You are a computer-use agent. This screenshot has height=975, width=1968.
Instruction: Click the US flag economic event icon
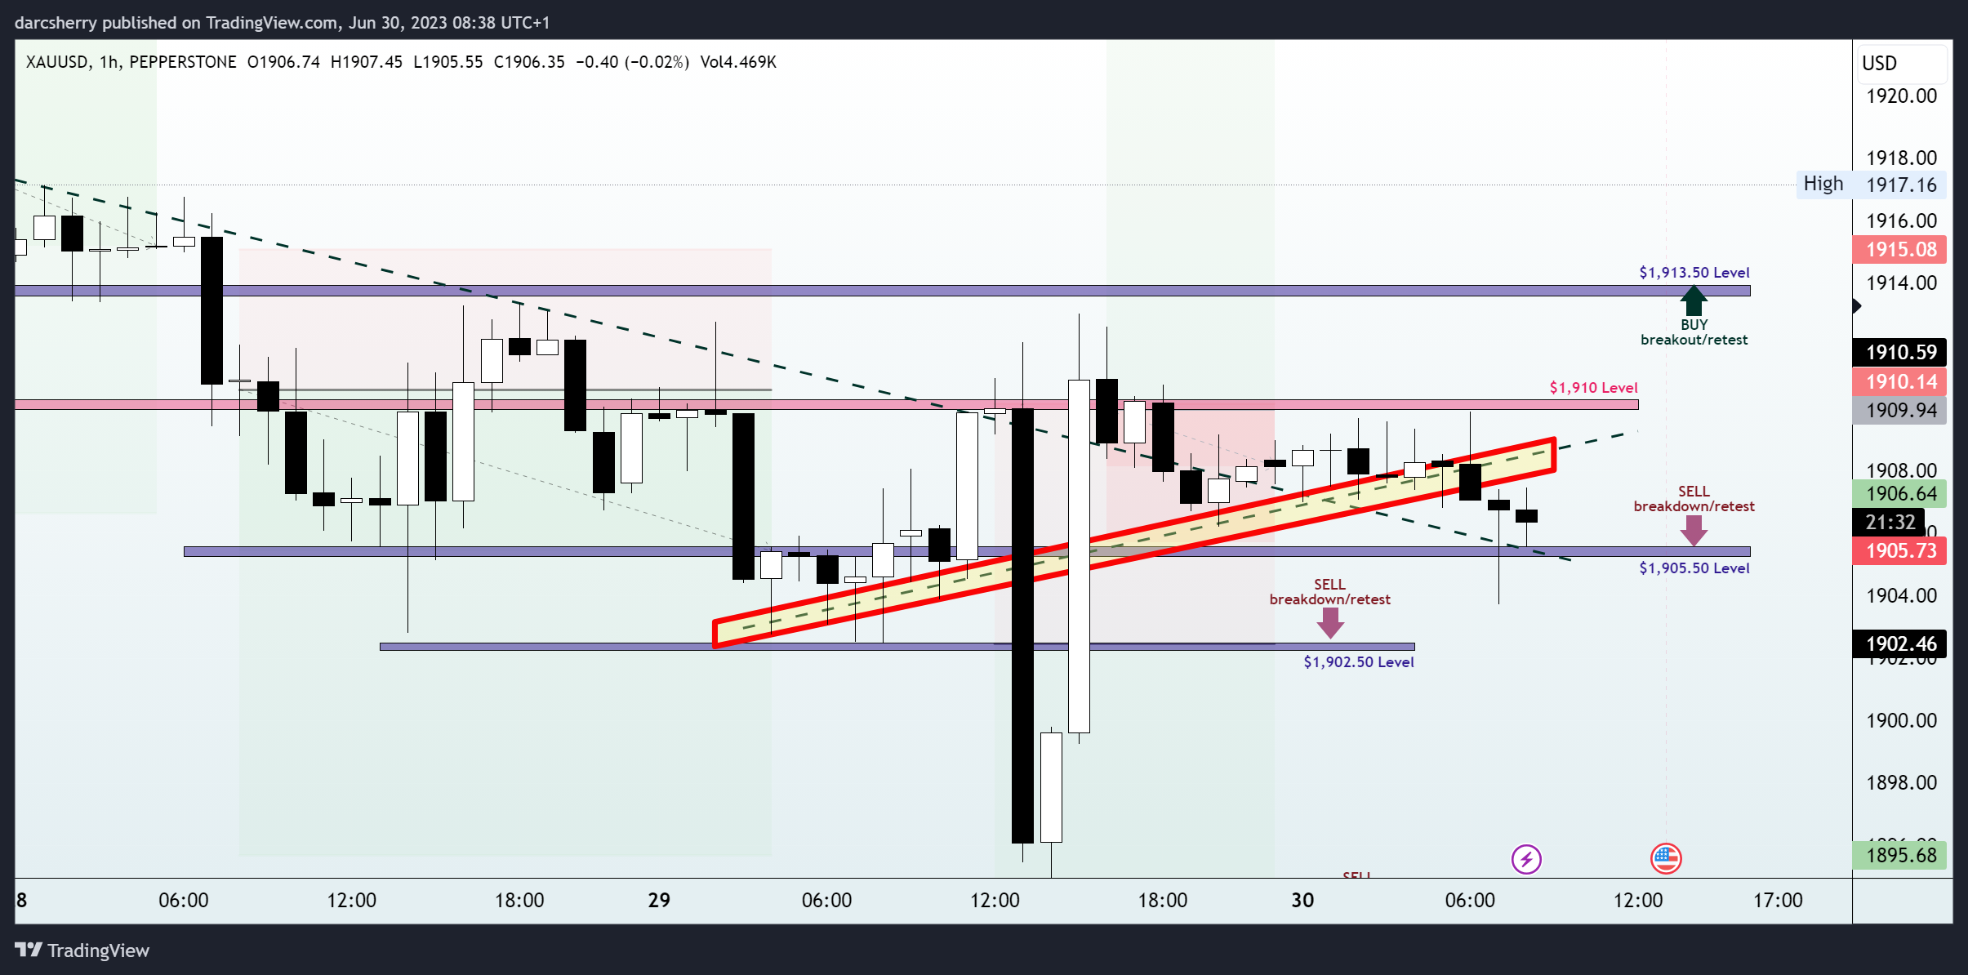click(x=1666, y=858)
